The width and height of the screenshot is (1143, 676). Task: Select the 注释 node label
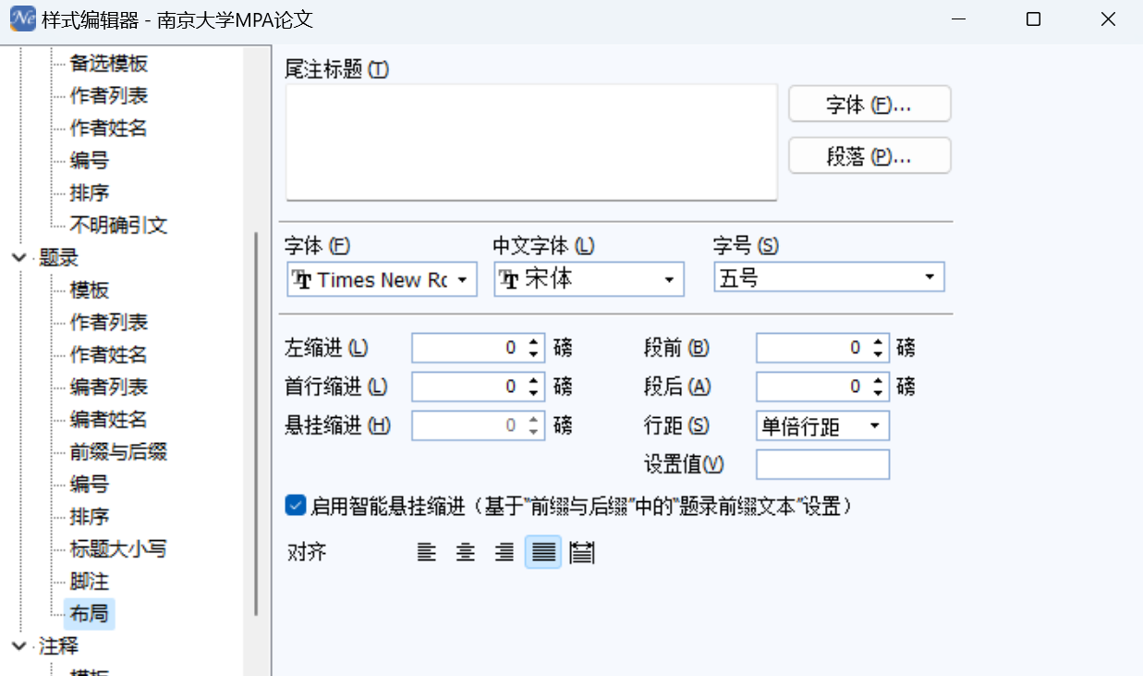tap(59, 645)
